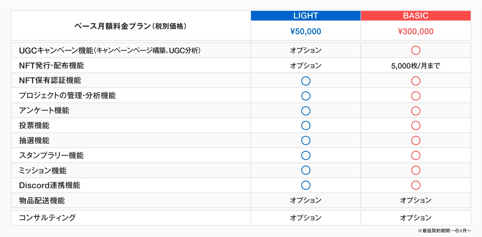Click the red circle for スタンプラリー機能

click(415, 155)
